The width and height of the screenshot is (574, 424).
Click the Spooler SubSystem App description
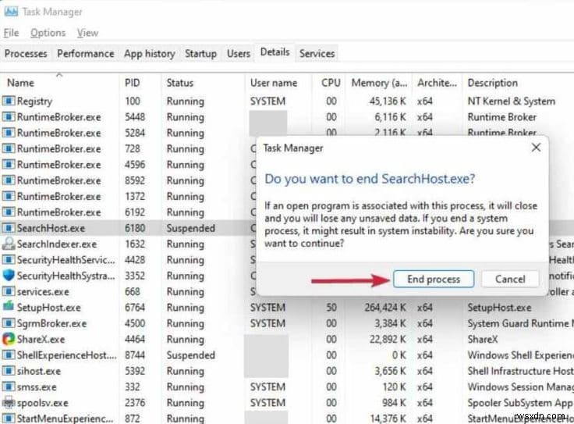click(x=520, y=403)
